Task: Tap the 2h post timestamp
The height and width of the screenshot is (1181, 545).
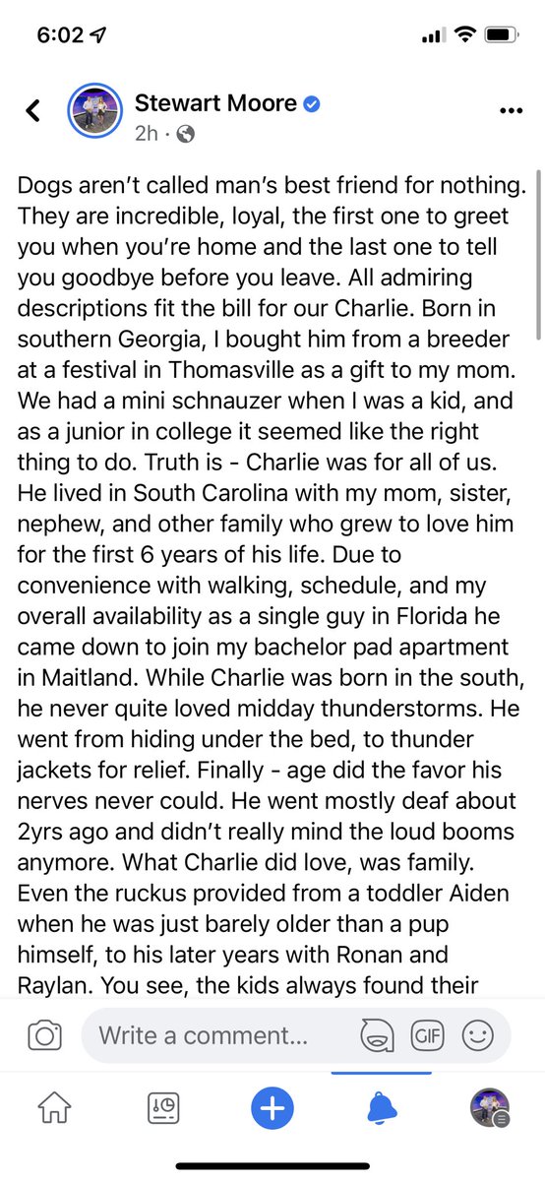Action: 146,133
